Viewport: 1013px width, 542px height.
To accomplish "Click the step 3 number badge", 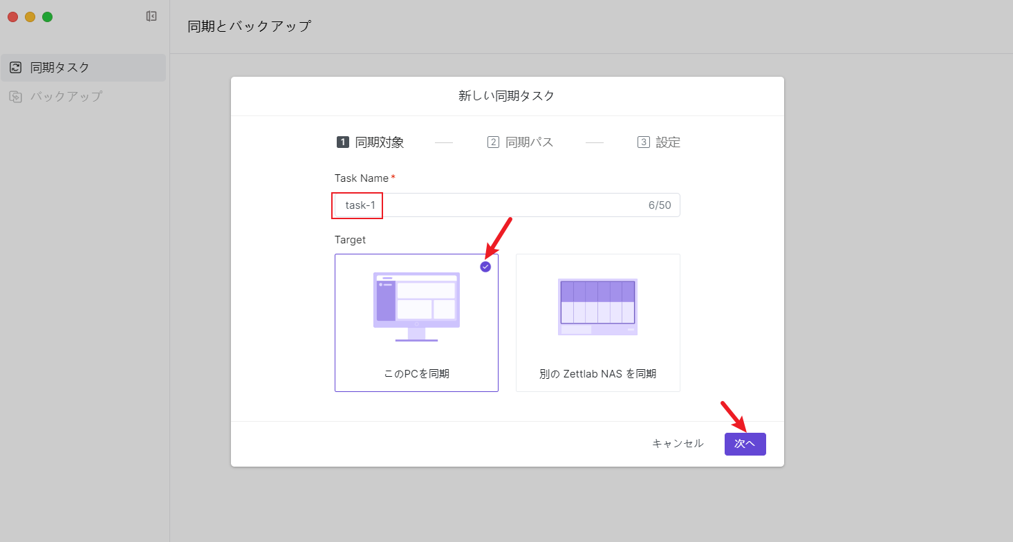I will [643, 142].
